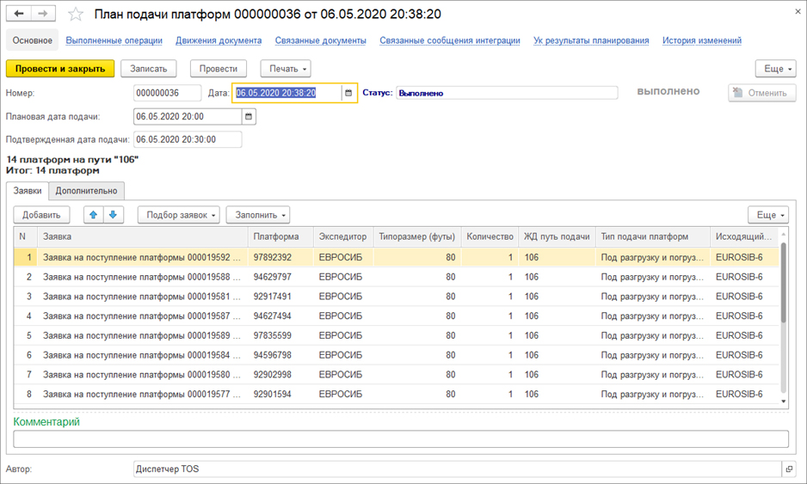Select request row 00019581
This screenshot has width=807, height=484.
coord(396,297)
